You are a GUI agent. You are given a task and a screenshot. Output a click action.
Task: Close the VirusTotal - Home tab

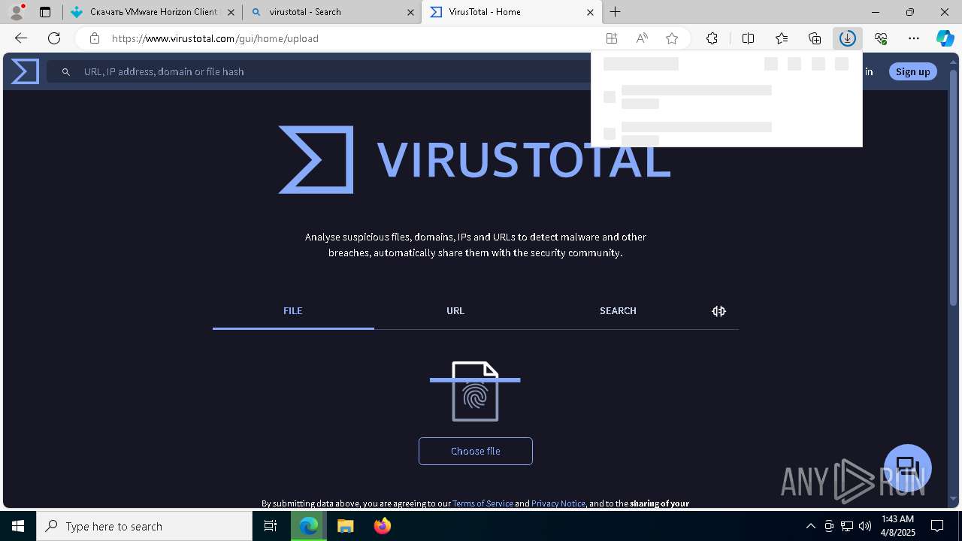coord(590,12)
